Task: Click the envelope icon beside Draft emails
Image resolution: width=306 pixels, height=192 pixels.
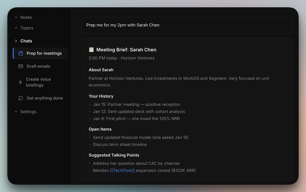Action: pyautogui.click(x=21, y=66)
